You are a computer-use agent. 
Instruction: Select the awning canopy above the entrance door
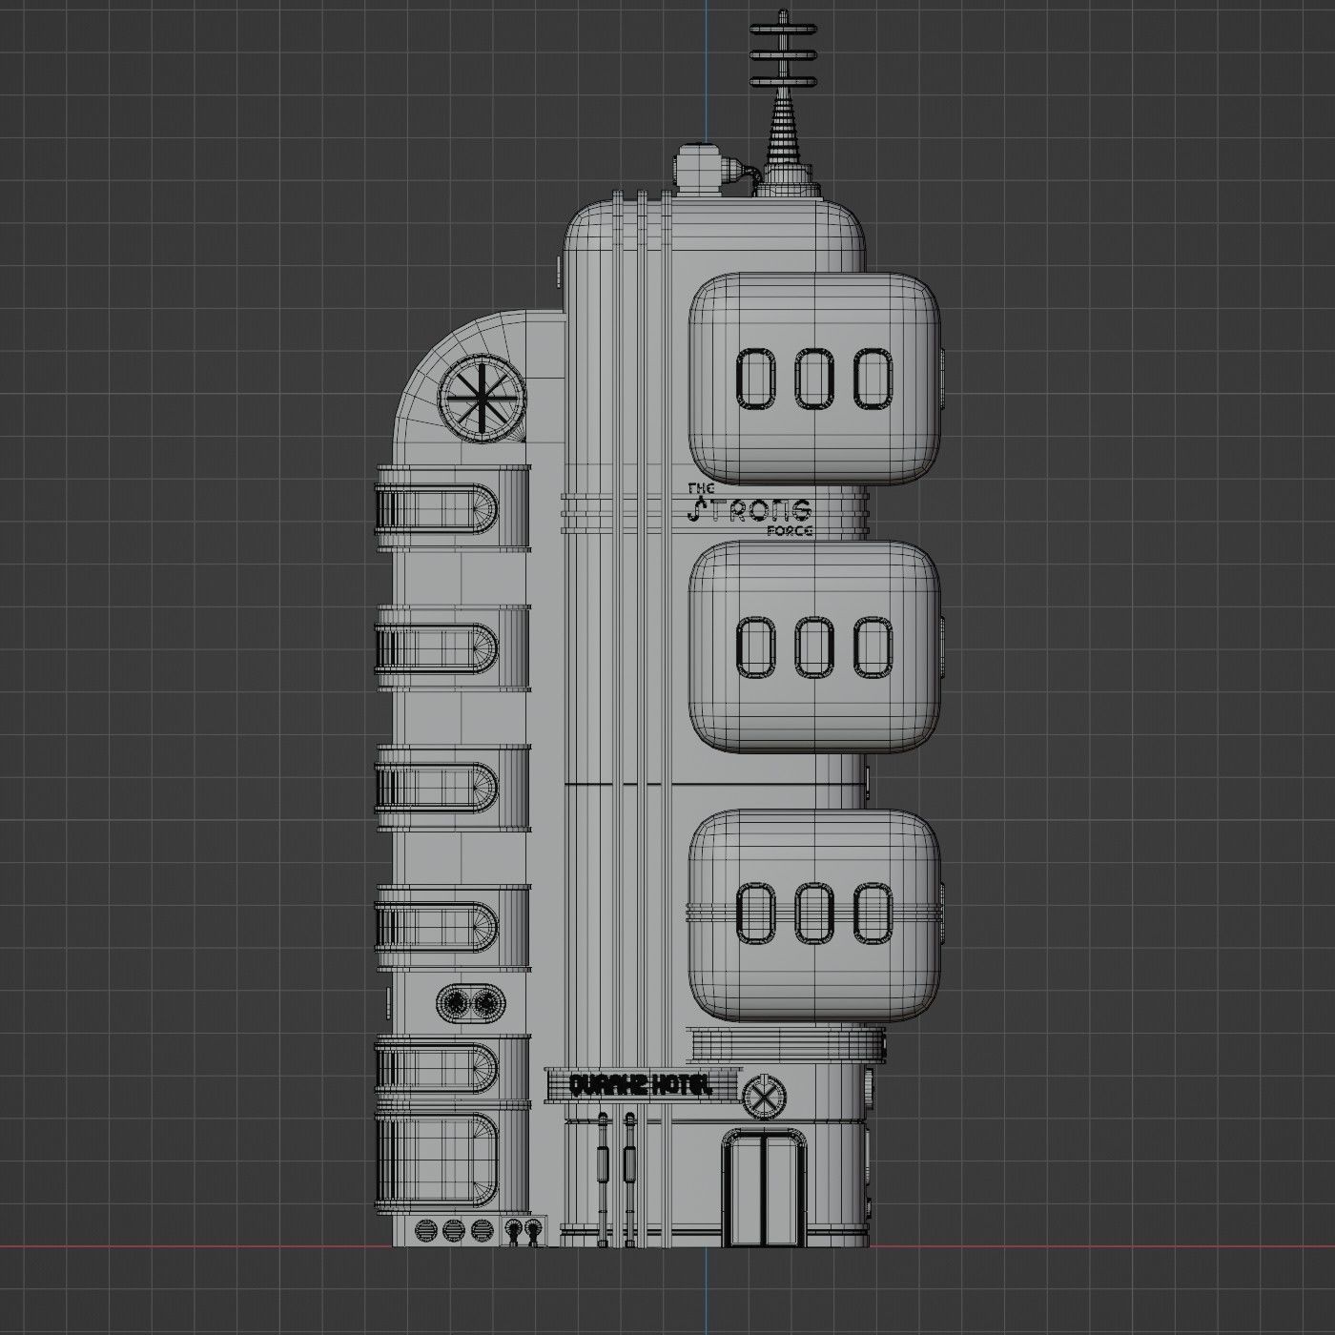(788, 1045)
